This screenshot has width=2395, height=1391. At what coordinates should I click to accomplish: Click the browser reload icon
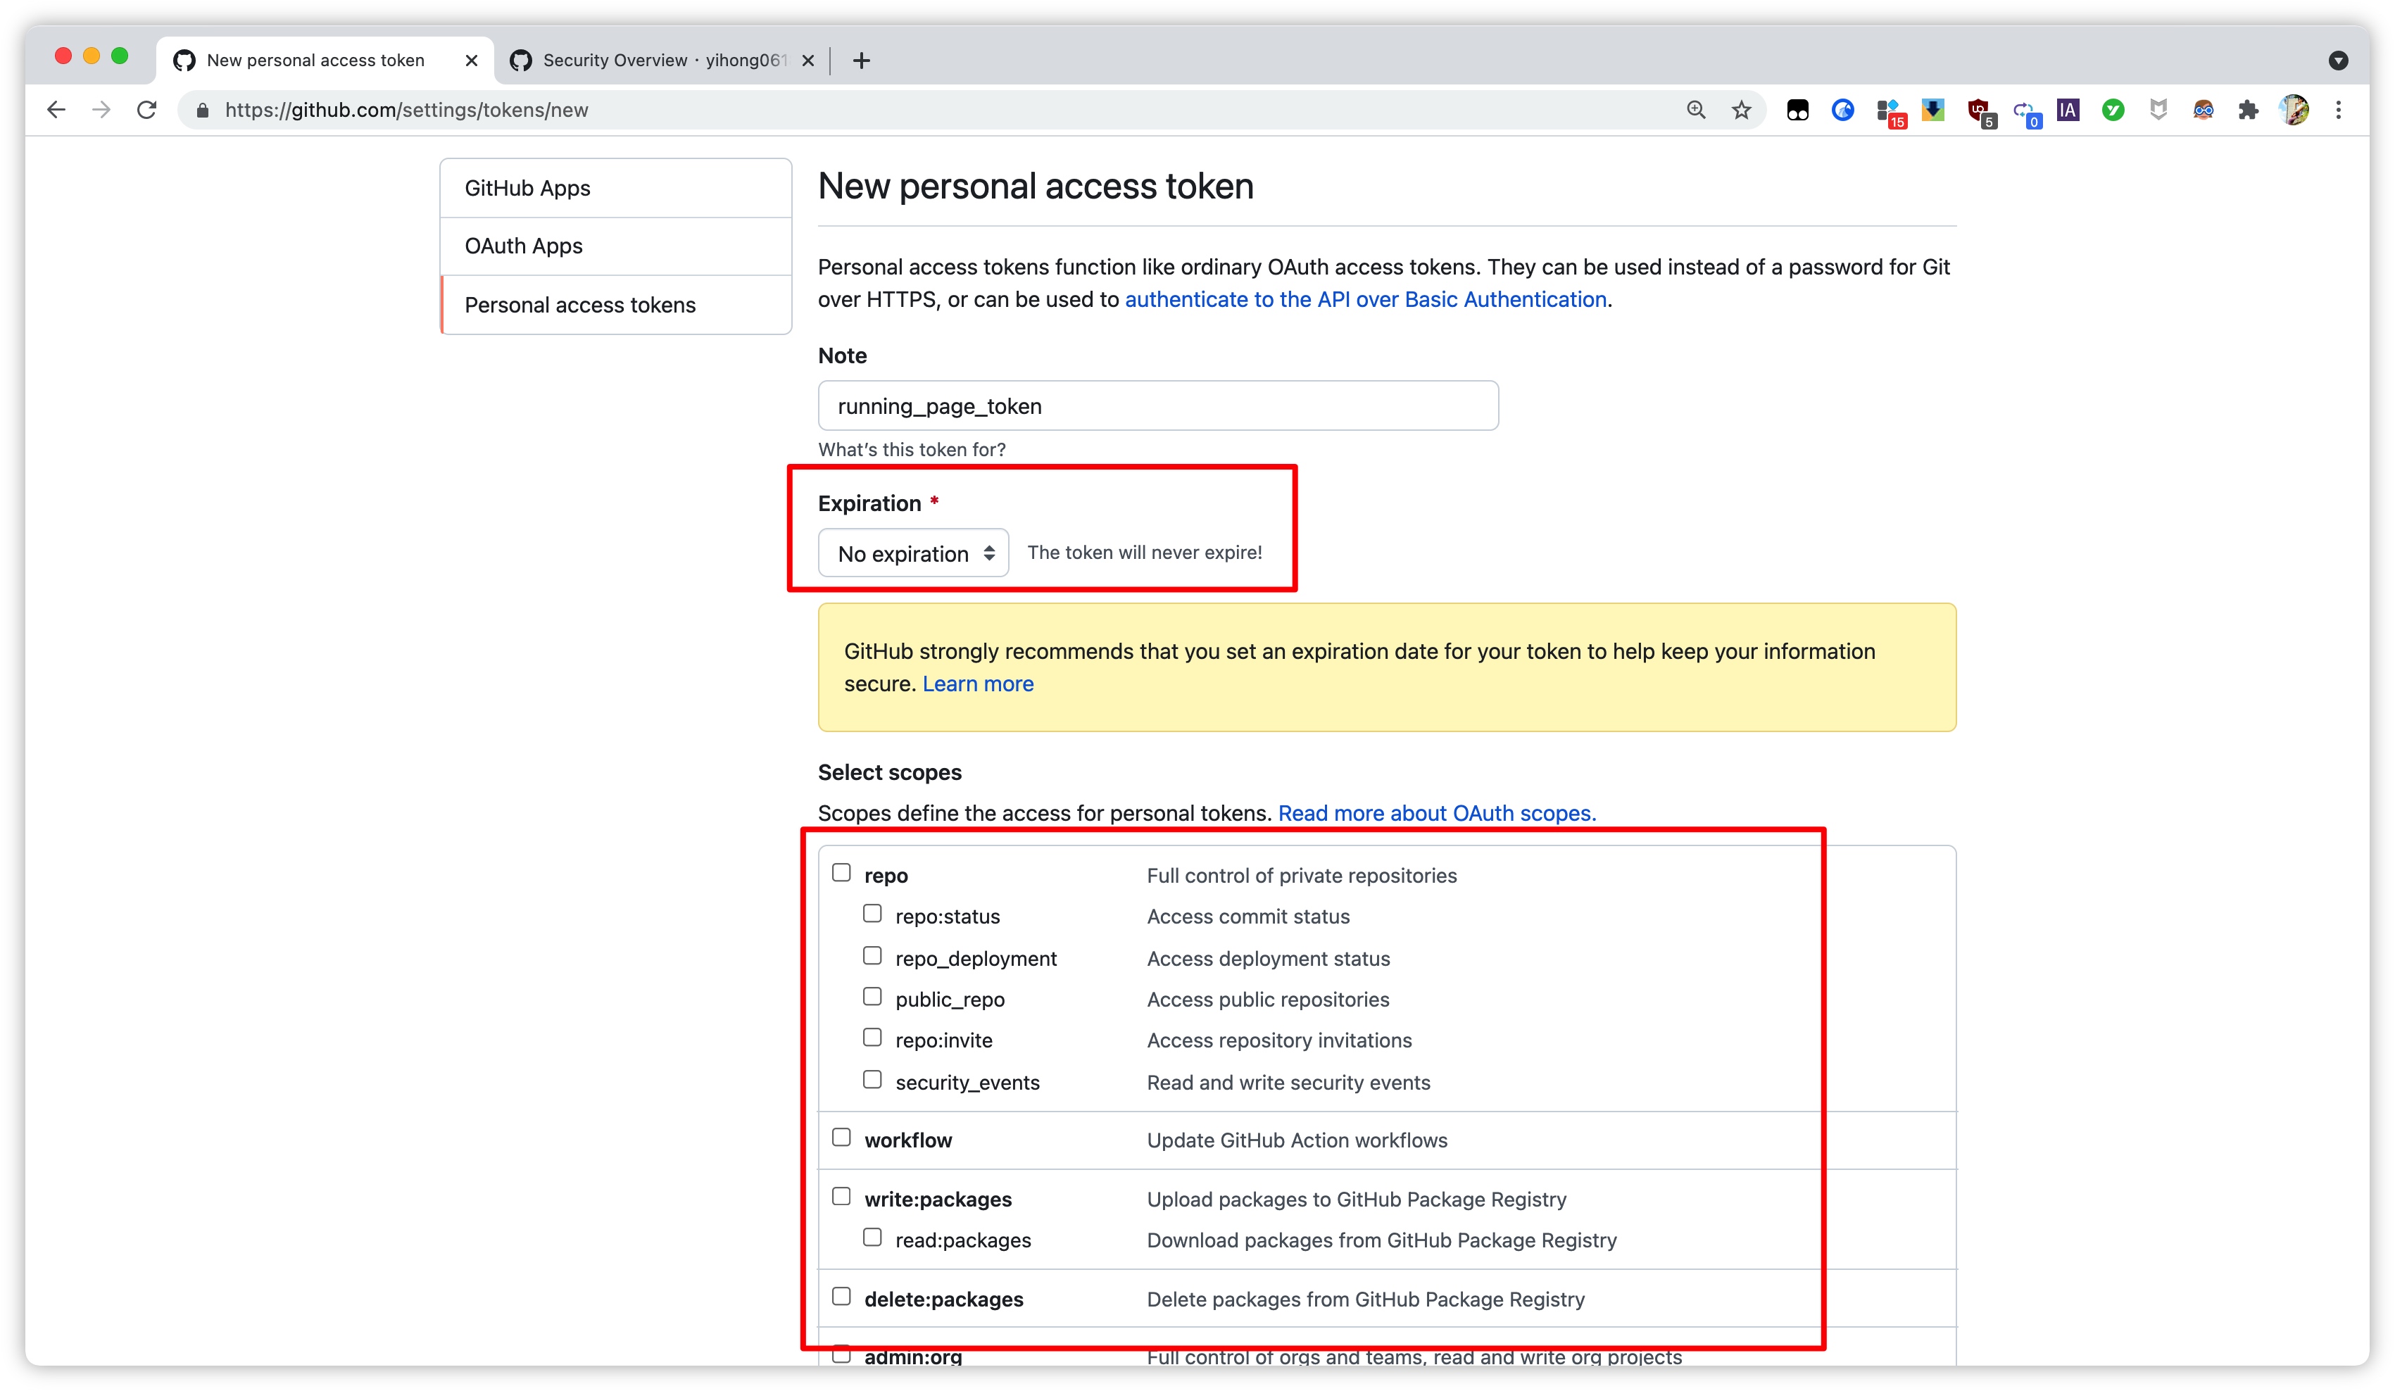click(146, 111)
